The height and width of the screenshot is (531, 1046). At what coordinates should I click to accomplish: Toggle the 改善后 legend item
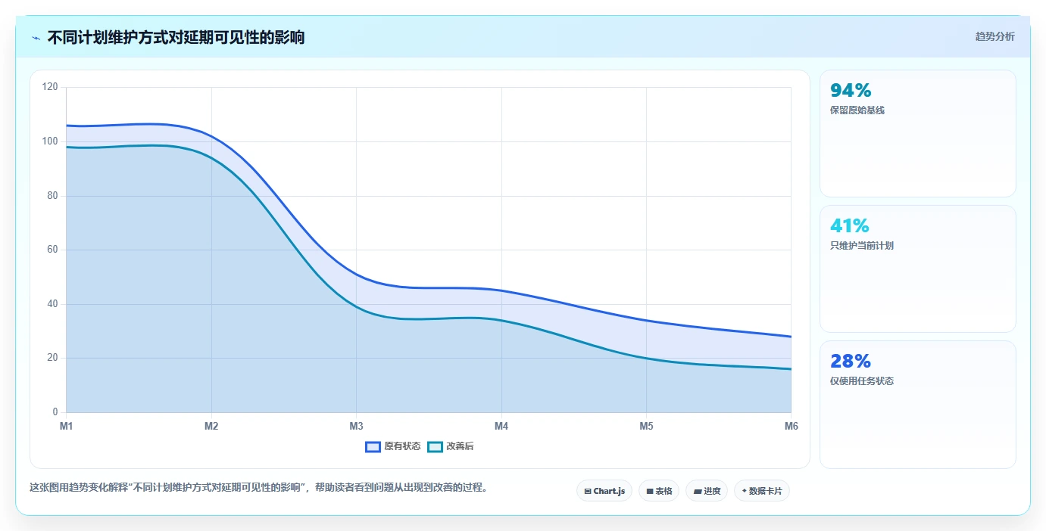tap(451, 446)
